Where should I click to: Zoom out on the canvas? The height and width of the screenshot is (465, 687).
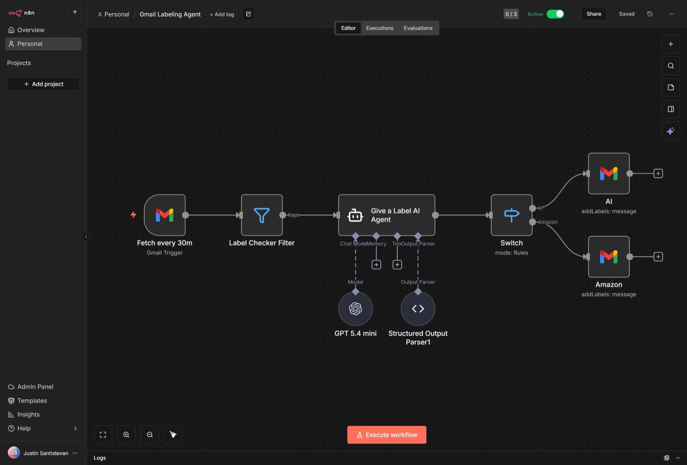pyautogui.click(x=150, y=435)
